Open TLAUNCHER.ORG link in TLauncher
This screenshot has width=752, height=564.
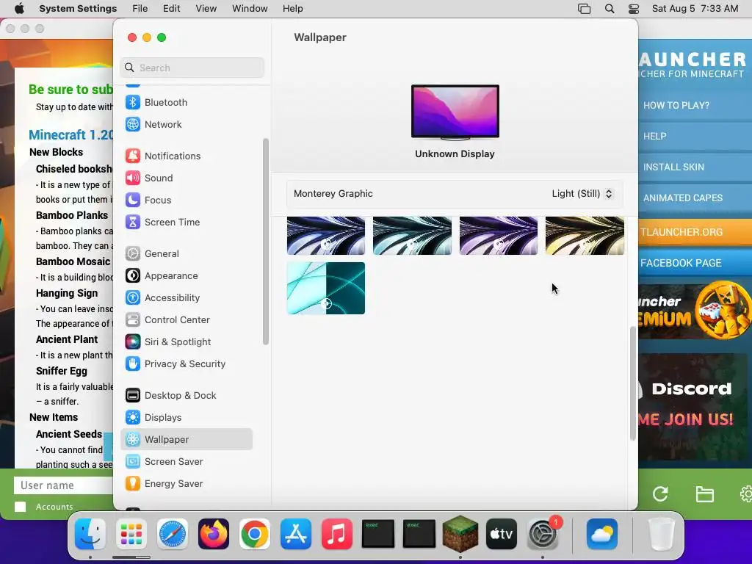(695, 232)
